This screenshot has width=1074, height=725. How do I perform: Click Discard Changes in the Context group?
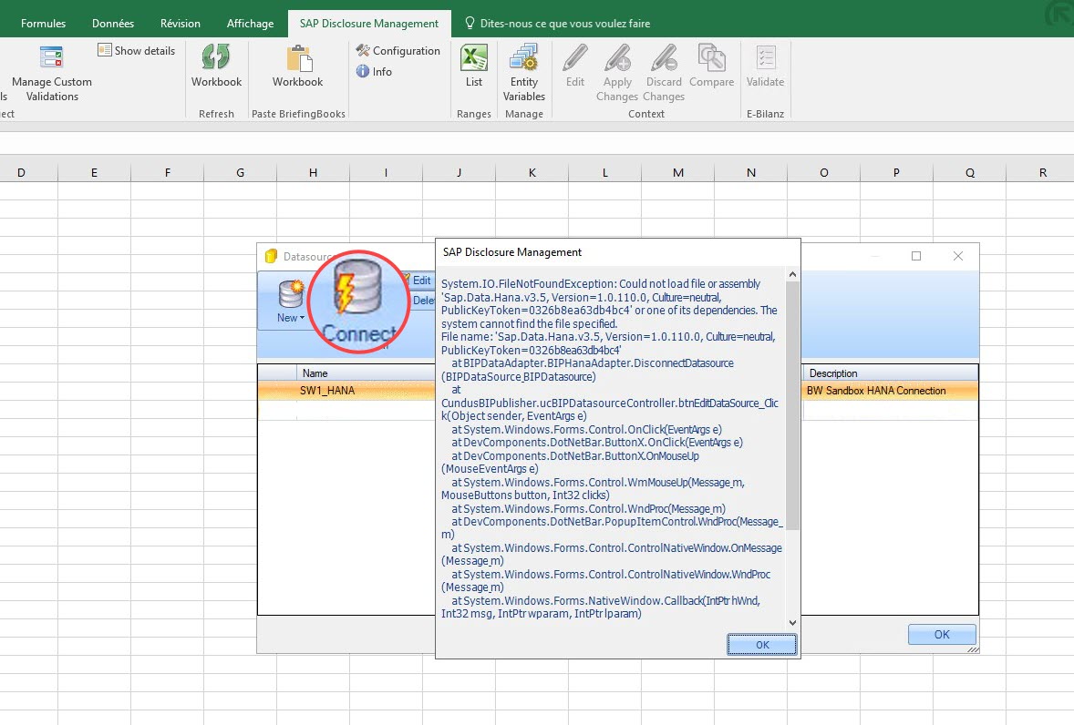point(664,73)
